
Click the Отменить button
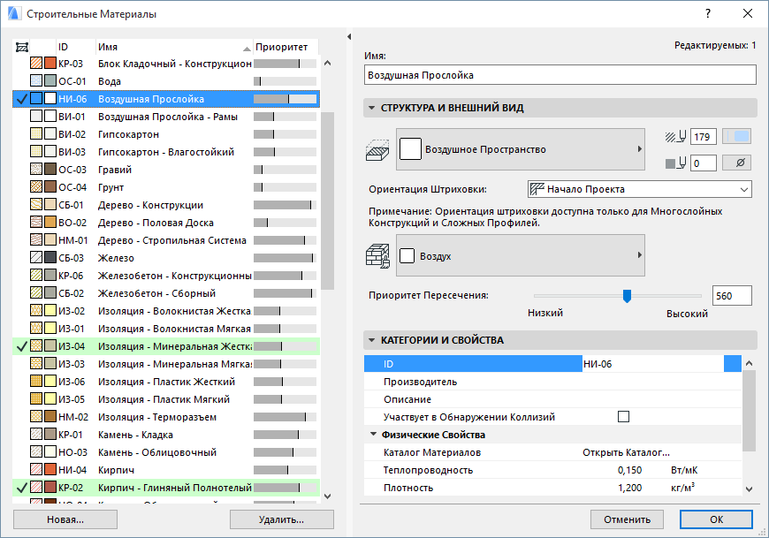[627, 519]
